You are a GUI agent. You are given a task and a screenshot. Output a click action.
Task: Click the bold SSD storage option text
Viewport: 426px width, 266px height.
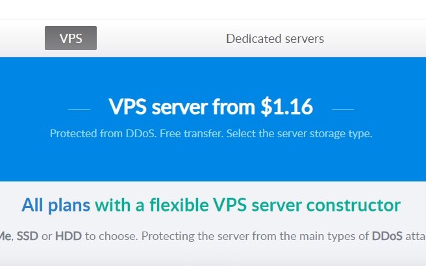pyautogui.click(x=27, y=235)
